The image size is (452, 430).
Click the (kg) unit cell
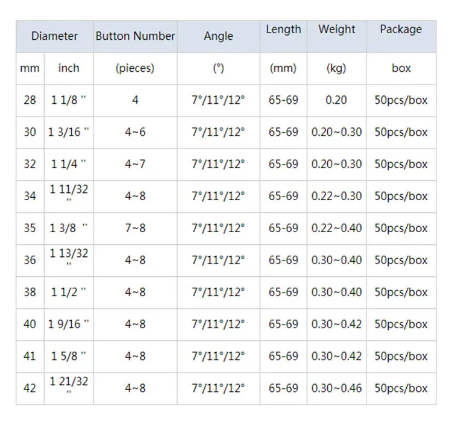(336, 68)
